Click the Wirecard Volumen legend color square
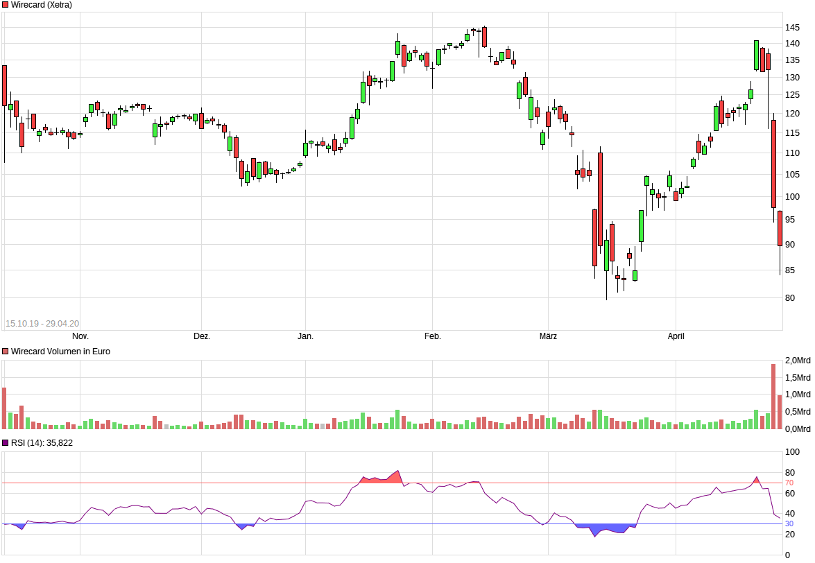Screen dimensions: 815x563 click(6, 352)
